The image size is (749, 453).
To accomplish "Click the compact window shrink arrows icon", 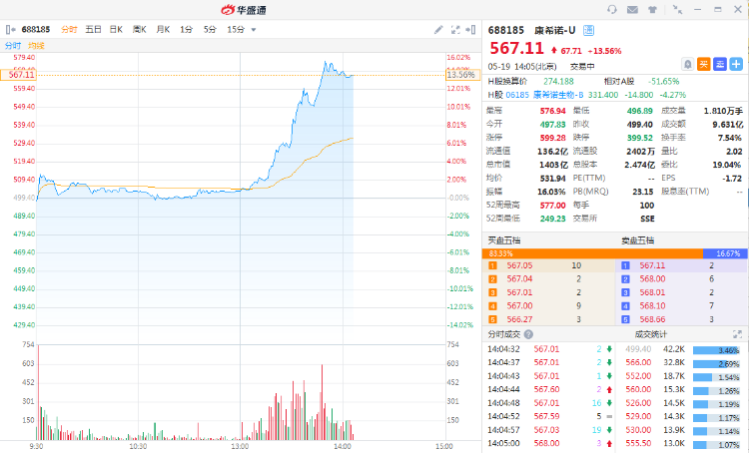I will [x=677, y=10].
